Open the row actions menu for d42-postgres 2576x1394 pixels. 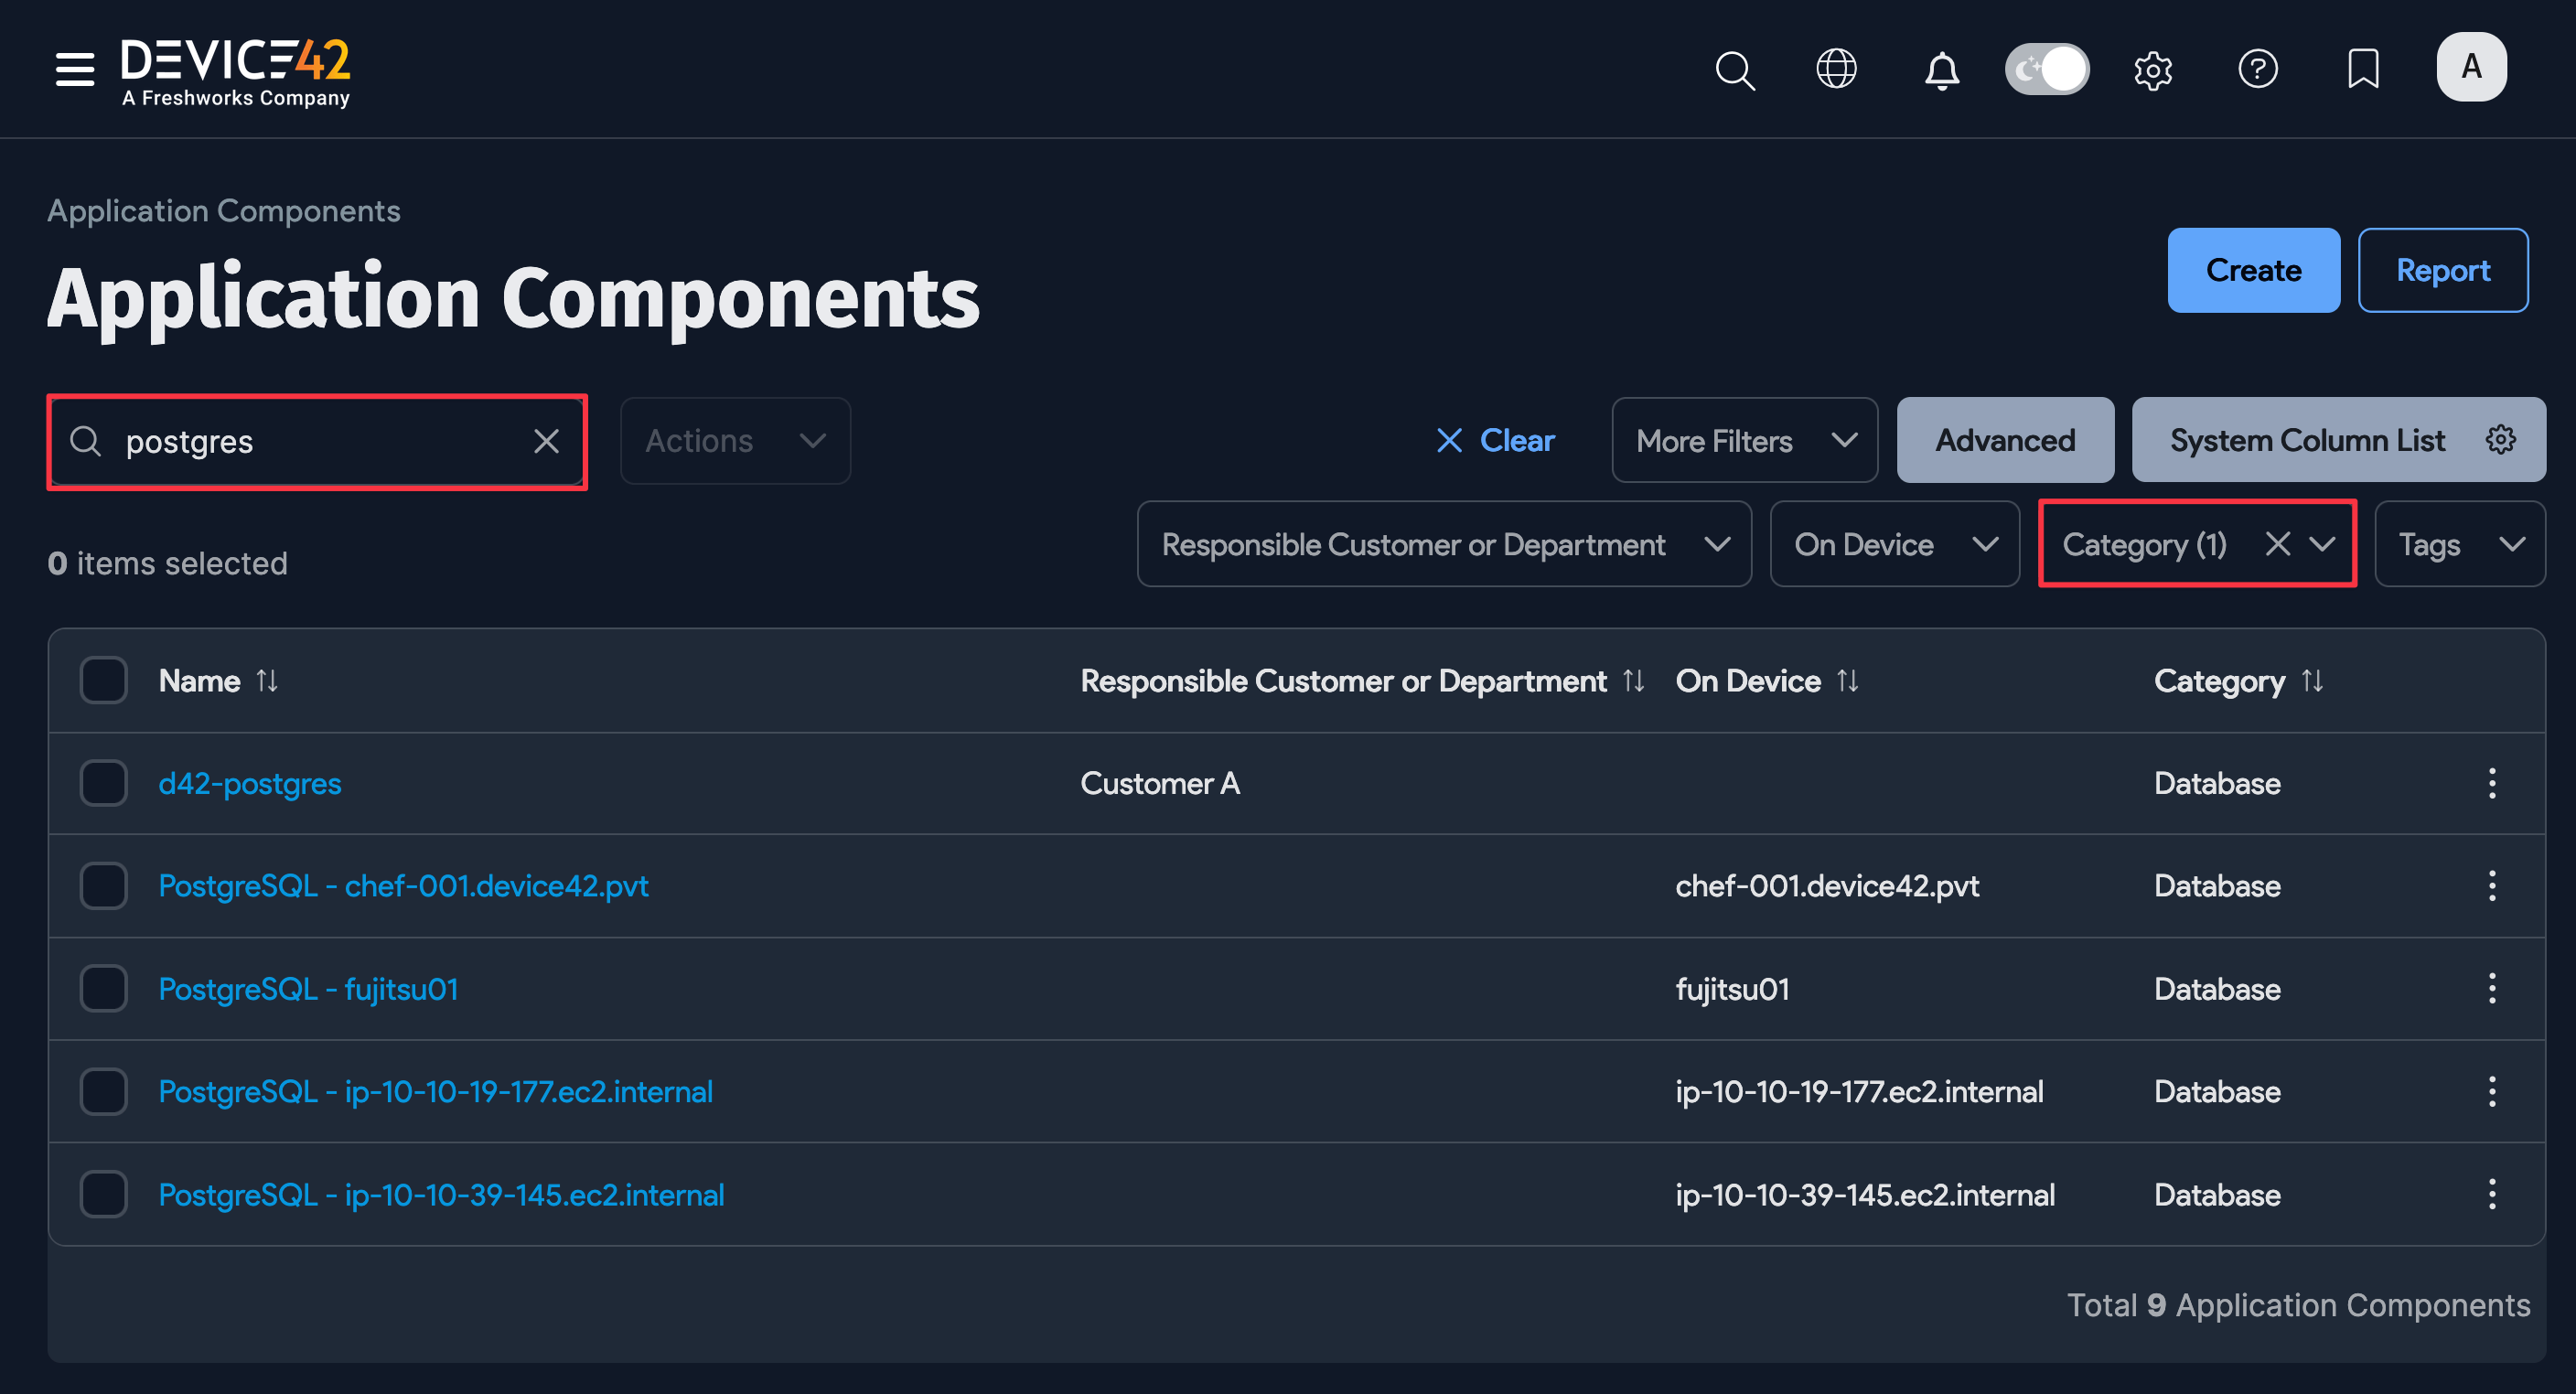coord(2491,783)
